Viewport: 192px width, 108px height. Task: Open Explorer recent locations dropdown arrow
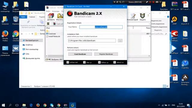point(29,34)
